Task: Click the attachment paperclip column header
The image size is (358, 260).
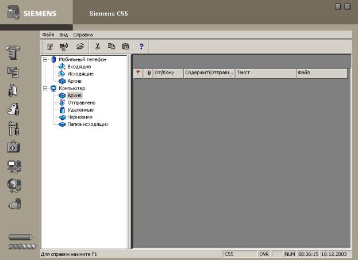Action: tap(148, 73)
